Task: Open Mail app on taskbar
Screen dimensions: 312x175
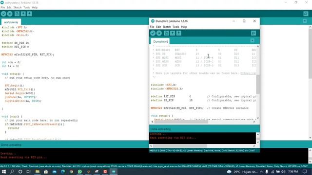Action: click(54, 172)
